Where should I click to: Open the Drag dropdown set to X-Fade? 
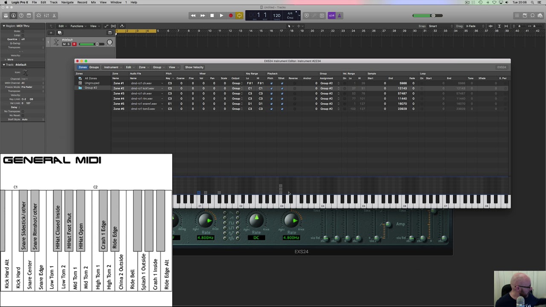click(x=475, y=26)
